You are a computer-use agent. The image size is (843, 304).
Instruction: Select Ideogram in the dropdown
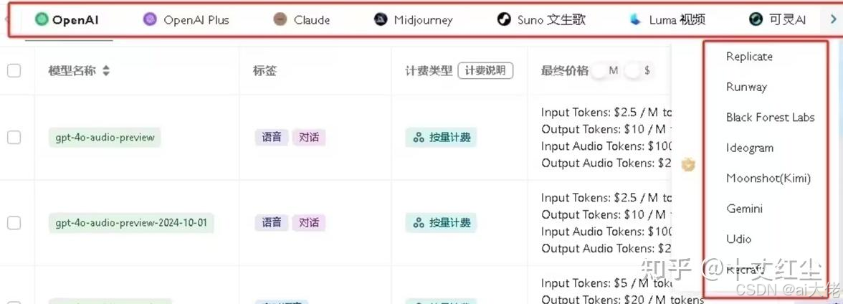point(750,148)
